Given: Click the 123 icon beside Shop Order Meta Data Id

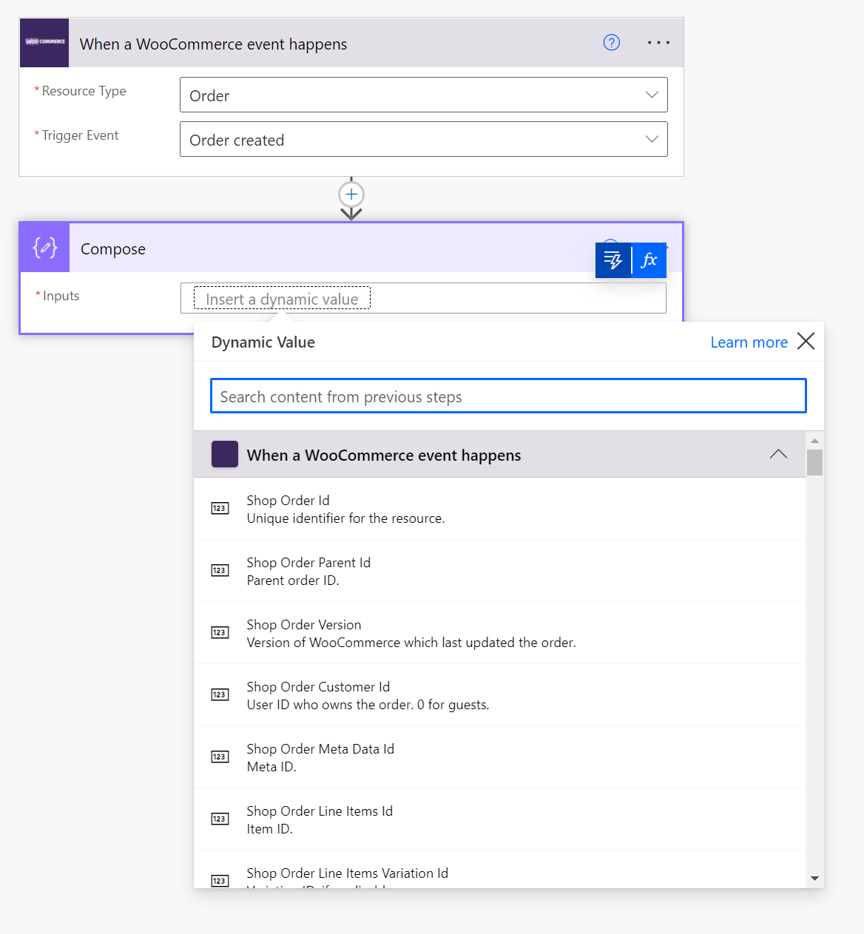Looking at the screenshot, I should [x=220, y=757].
